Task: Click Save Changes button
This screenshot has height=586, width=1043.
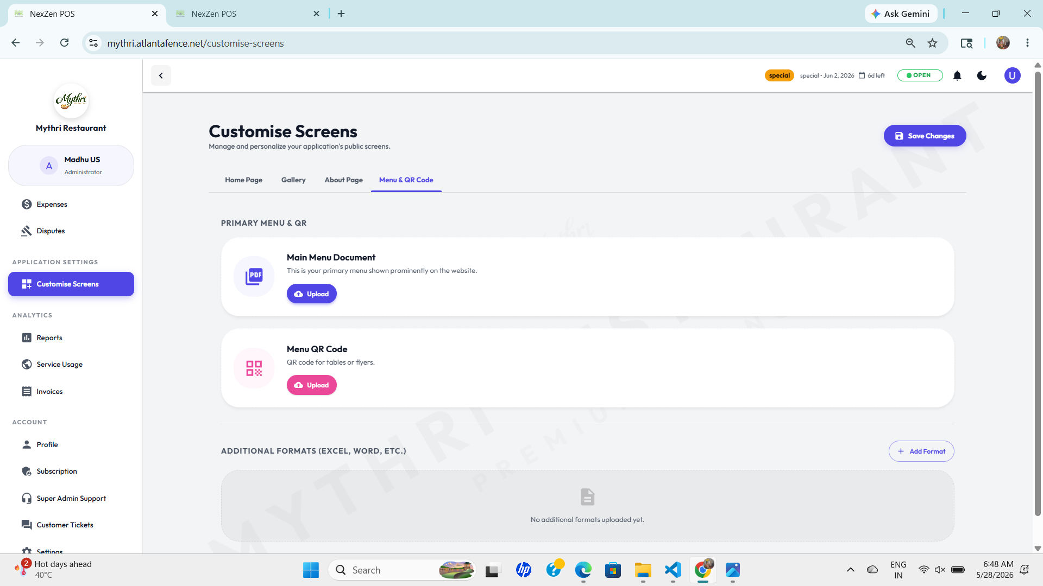Action: pos(925,136)
